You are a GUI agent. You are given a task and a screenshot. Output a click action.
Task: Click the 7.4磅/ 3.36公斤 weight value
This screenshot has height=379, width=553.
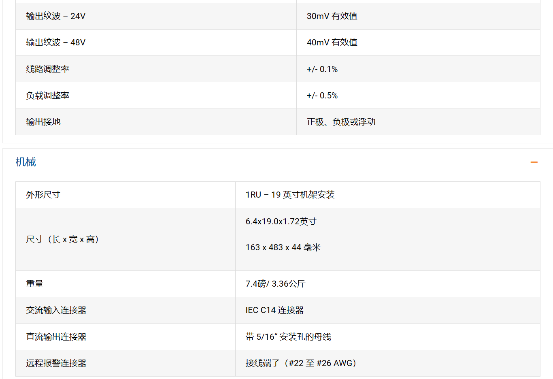coord(275,284)
